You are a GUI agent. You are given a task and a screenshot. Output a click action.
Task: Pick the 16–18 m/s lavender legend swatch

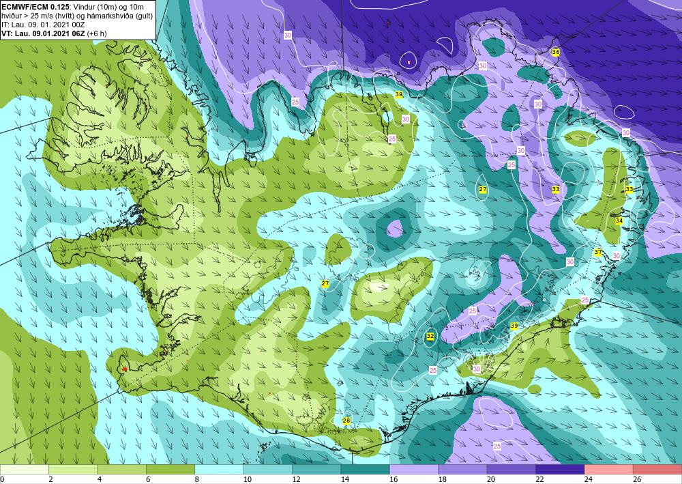coord(414,469)
